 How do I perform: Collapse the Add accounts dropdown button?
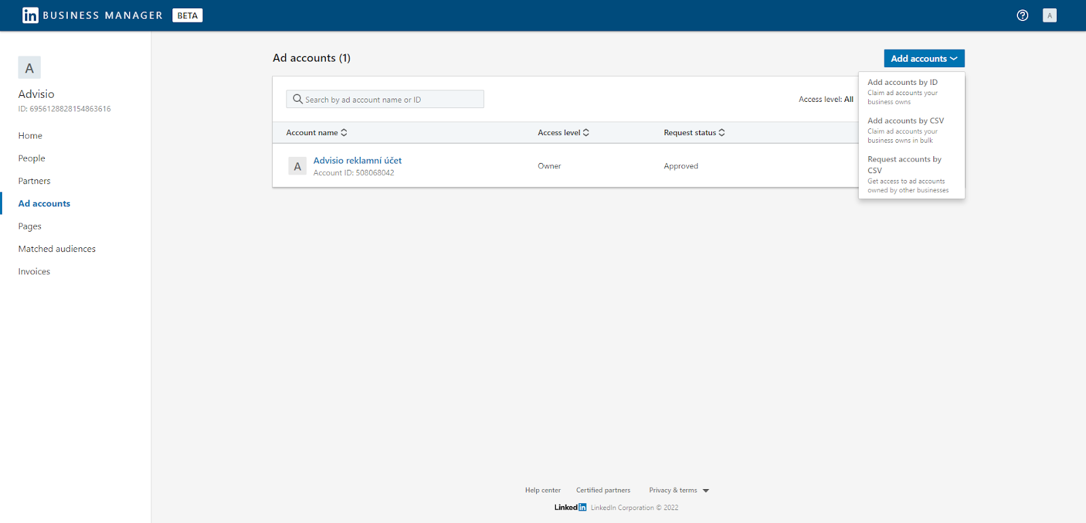924,58
